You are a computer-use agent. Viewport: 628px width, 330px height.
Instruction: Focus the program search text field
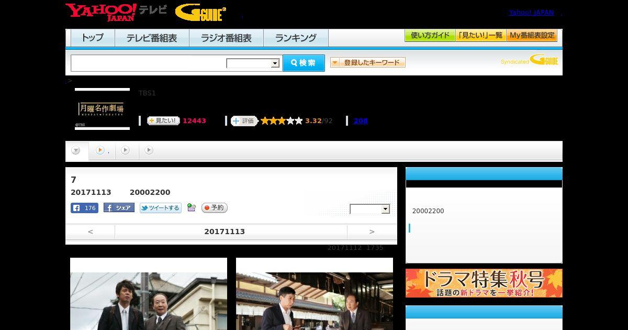(x=148, y=63)
